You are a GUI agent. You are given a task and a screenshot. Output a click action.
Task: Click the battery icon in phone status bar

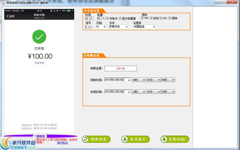[x=69, y=11]
